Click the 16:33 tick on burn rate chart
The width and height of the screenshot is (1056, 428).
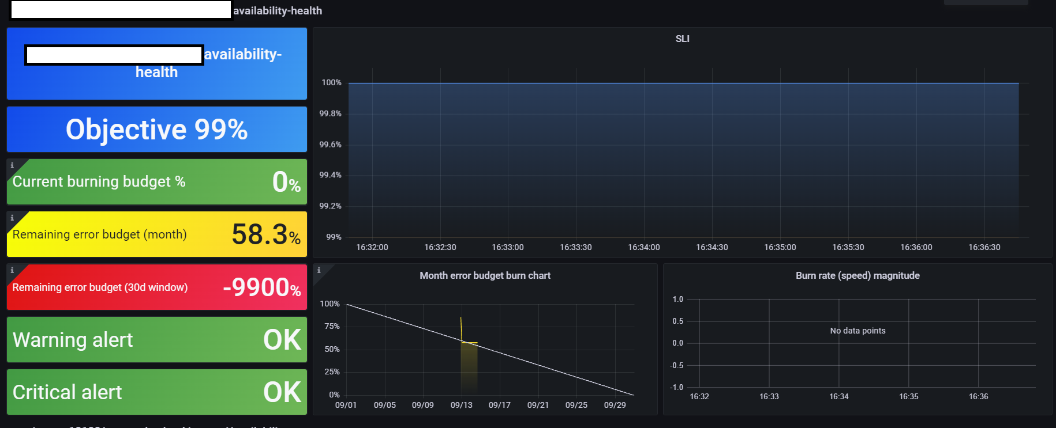point(769,396)
